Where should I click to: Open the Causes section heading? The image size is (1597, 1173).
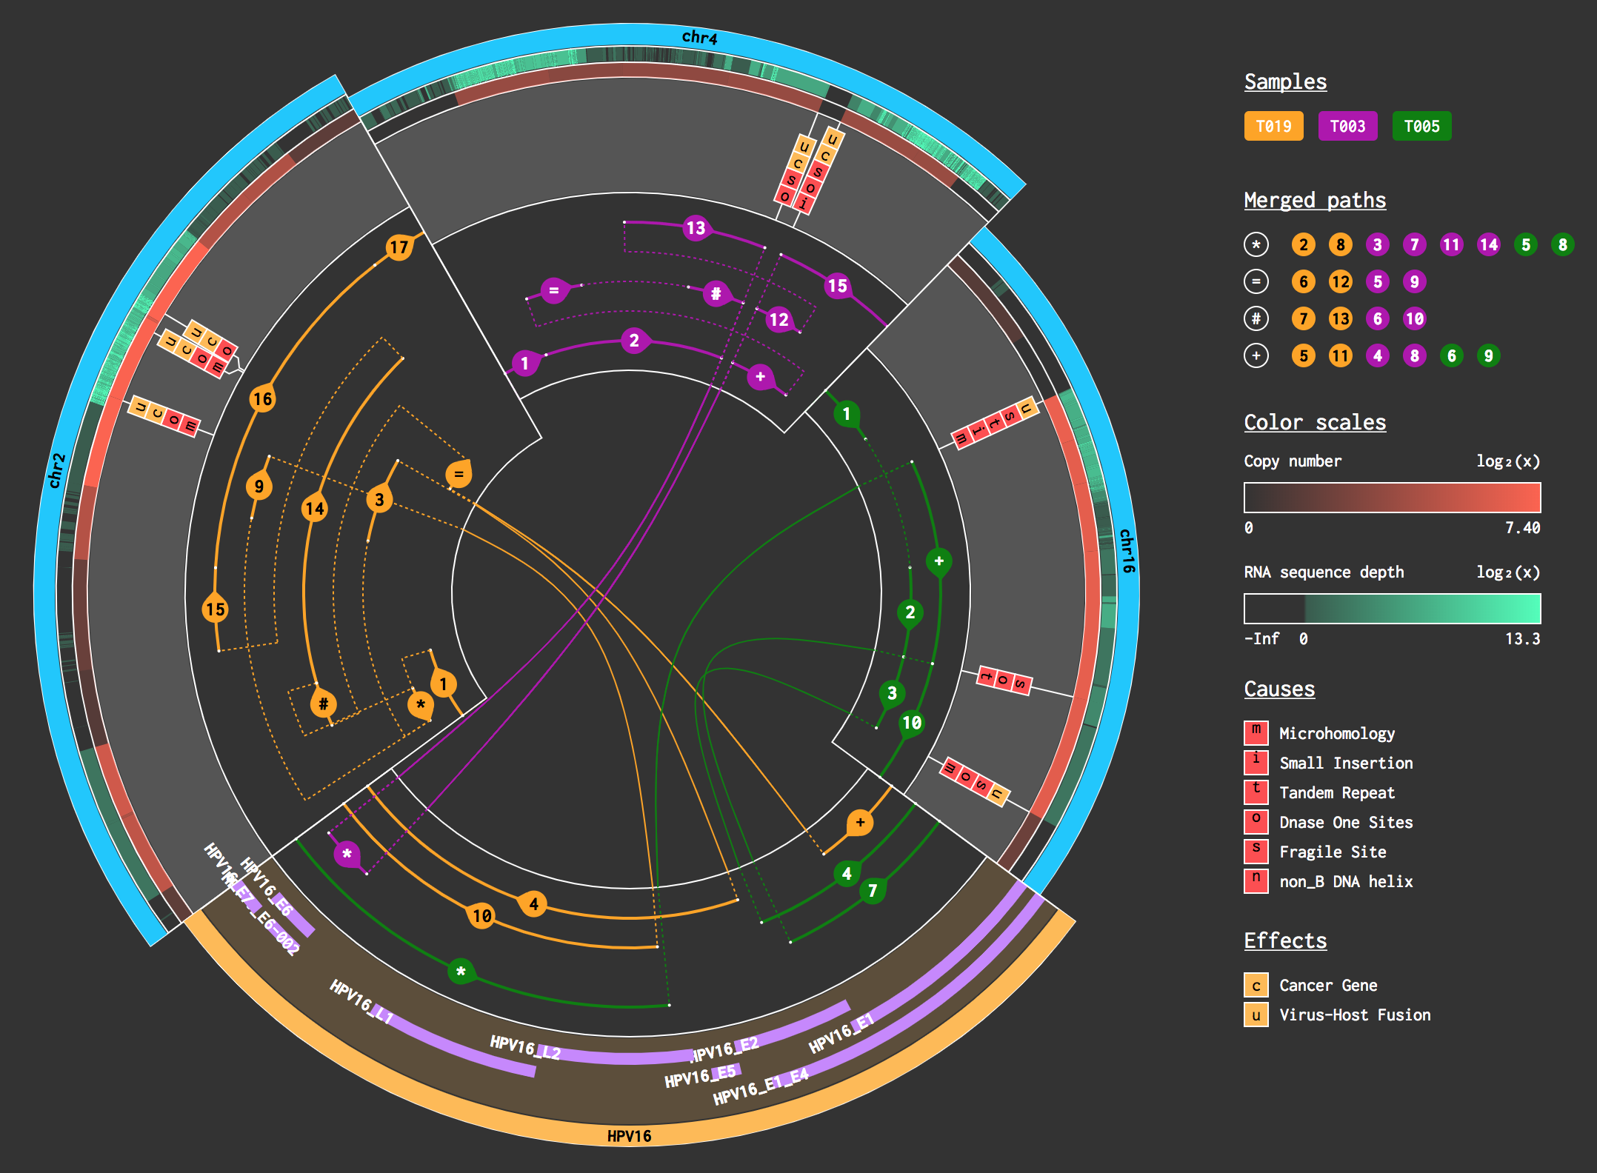1279,688
